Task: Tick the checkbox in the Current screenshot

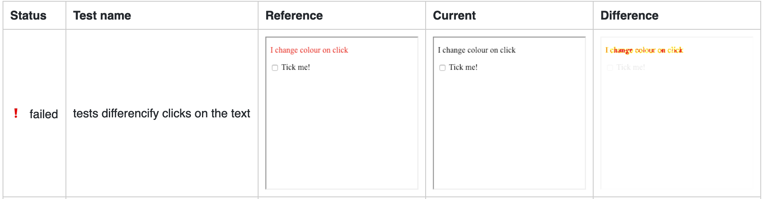Action: [442, 68]
